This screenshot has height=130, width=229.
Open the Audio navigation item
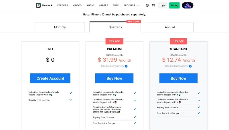[90, 5]
